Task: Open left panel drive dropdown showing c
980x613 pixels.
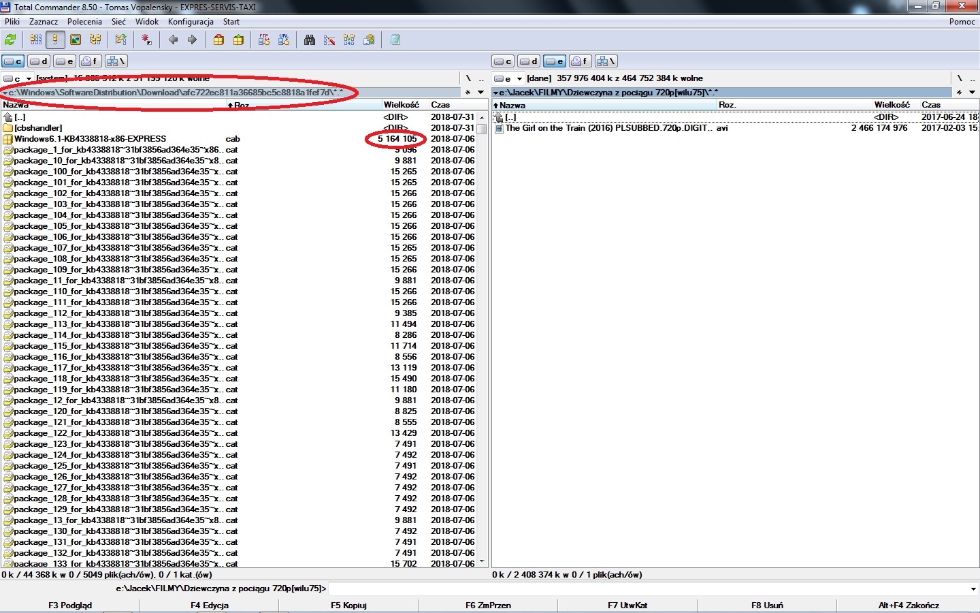Action: pos(18,78)
